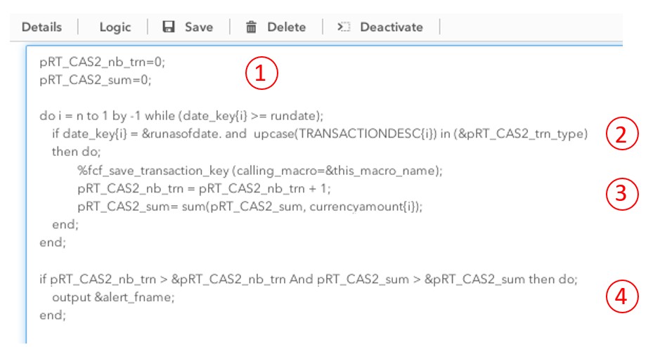Click the Deactivate icon in toolbar

pos(344,27)
